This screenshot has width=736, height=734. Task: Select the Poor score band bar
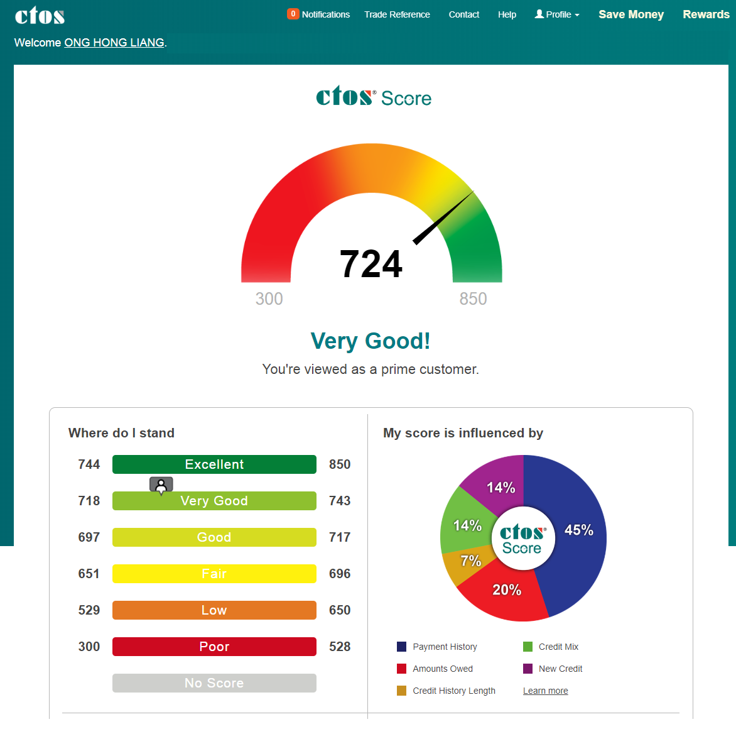point(214,647)
